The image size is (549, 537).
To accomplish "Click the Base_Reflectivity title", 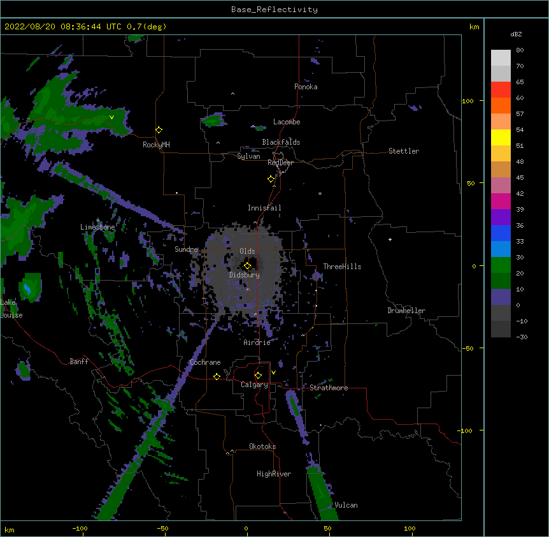I will pos(274,10).
